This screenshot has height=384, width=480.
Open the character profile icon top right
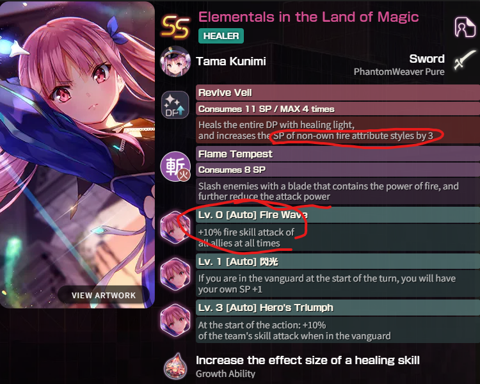[465, 27]
